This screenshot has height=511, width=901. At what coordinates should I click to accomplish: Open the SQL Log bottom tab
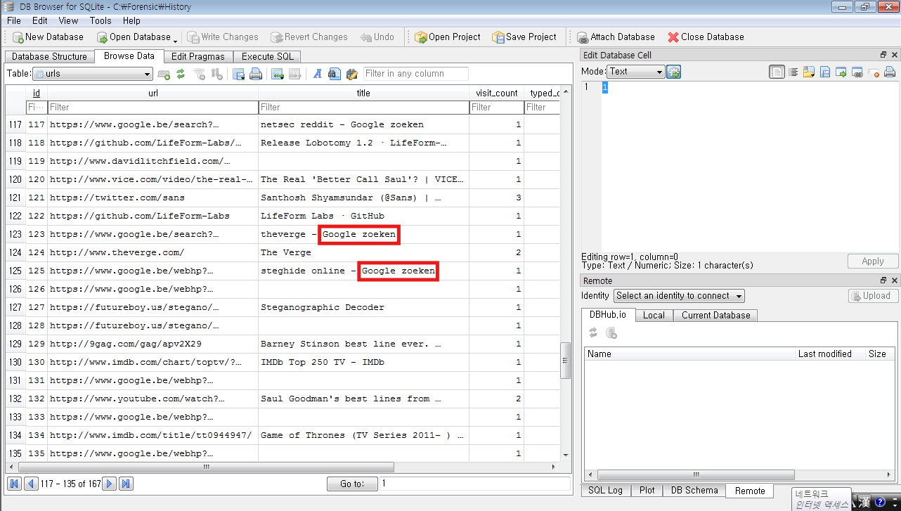tap(605, 491)
